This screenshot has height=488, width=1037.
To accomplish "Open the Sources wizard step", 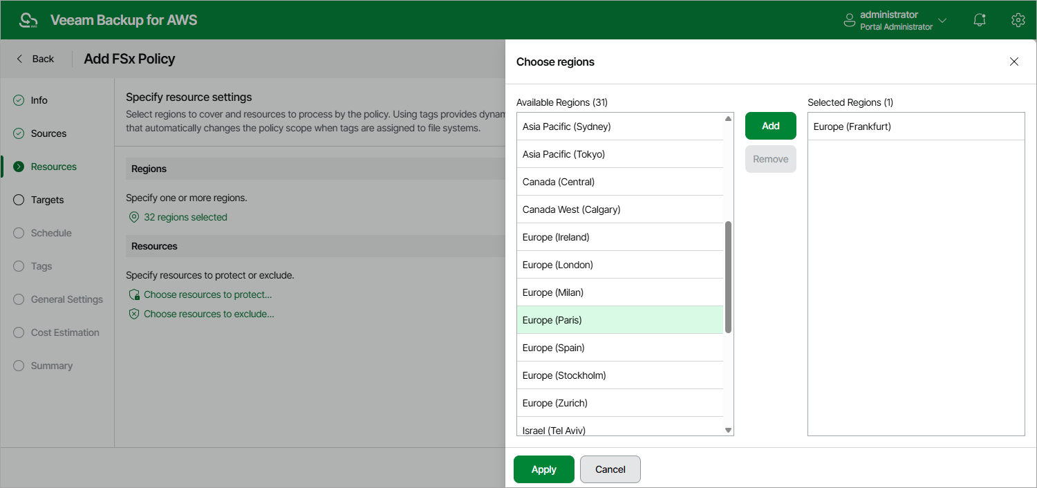I will (x=48, y=133).
